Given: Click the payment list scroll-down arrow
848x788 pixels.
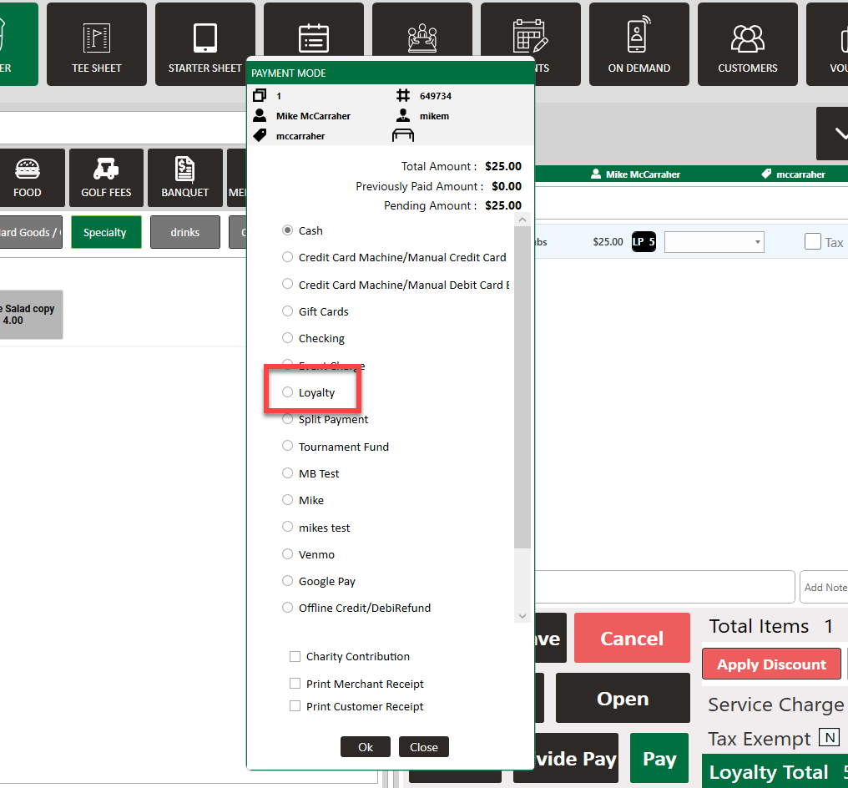Looking at the screenshot, I should tap(523, 616).
